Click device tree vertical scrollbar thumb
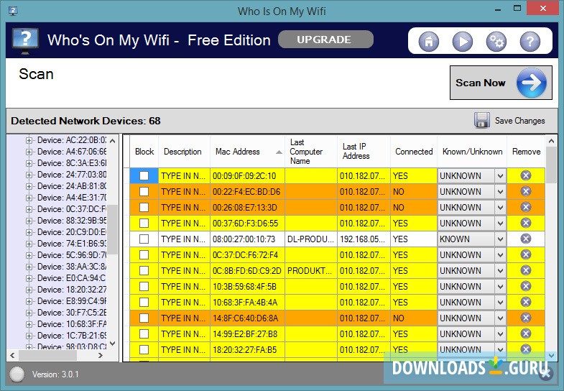 113,229
